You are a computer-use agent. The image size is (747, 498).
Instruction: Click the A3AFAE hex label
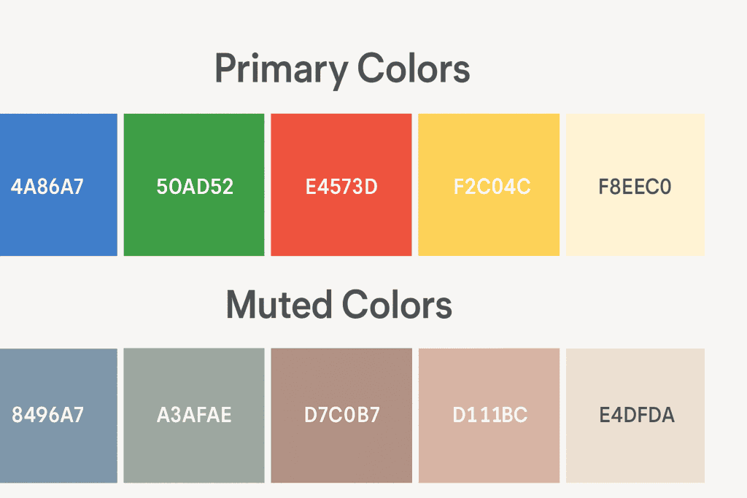click(194, 415)
